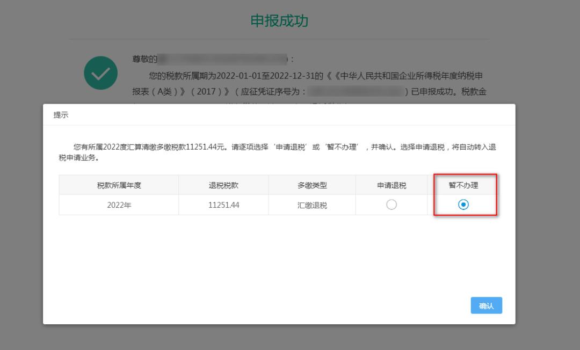Click the 确认 confirm button
The image size is (580, 350).
(x=486, y=305)
